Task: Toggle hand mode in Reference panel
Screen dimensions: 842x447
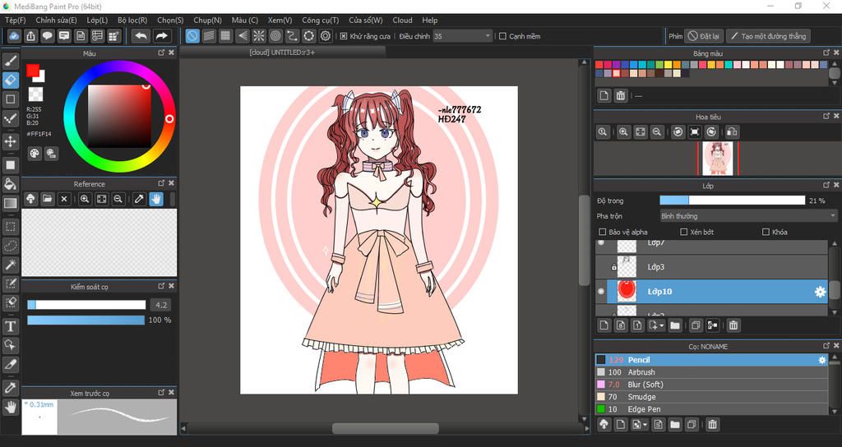Action: [x=155, y=199]
